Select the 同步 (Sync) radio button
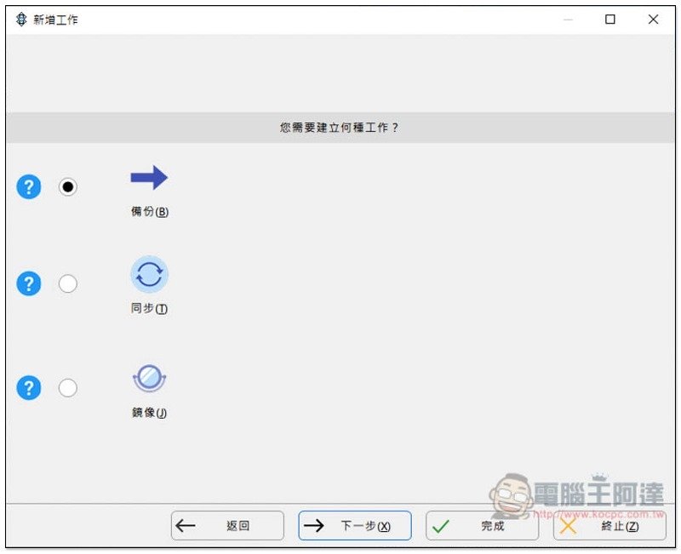This screenshot has width=681, height=554. 68,283
